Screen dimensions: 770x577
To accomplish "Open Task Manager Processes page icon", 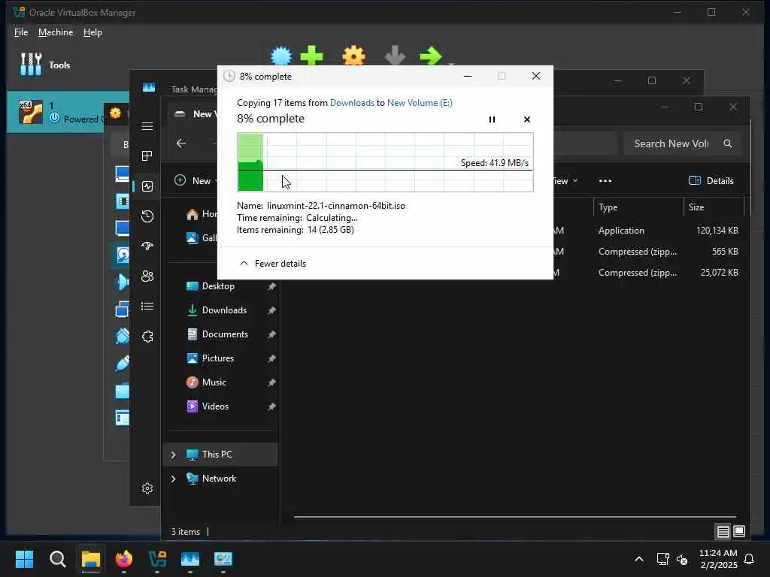I will [147, 156].
